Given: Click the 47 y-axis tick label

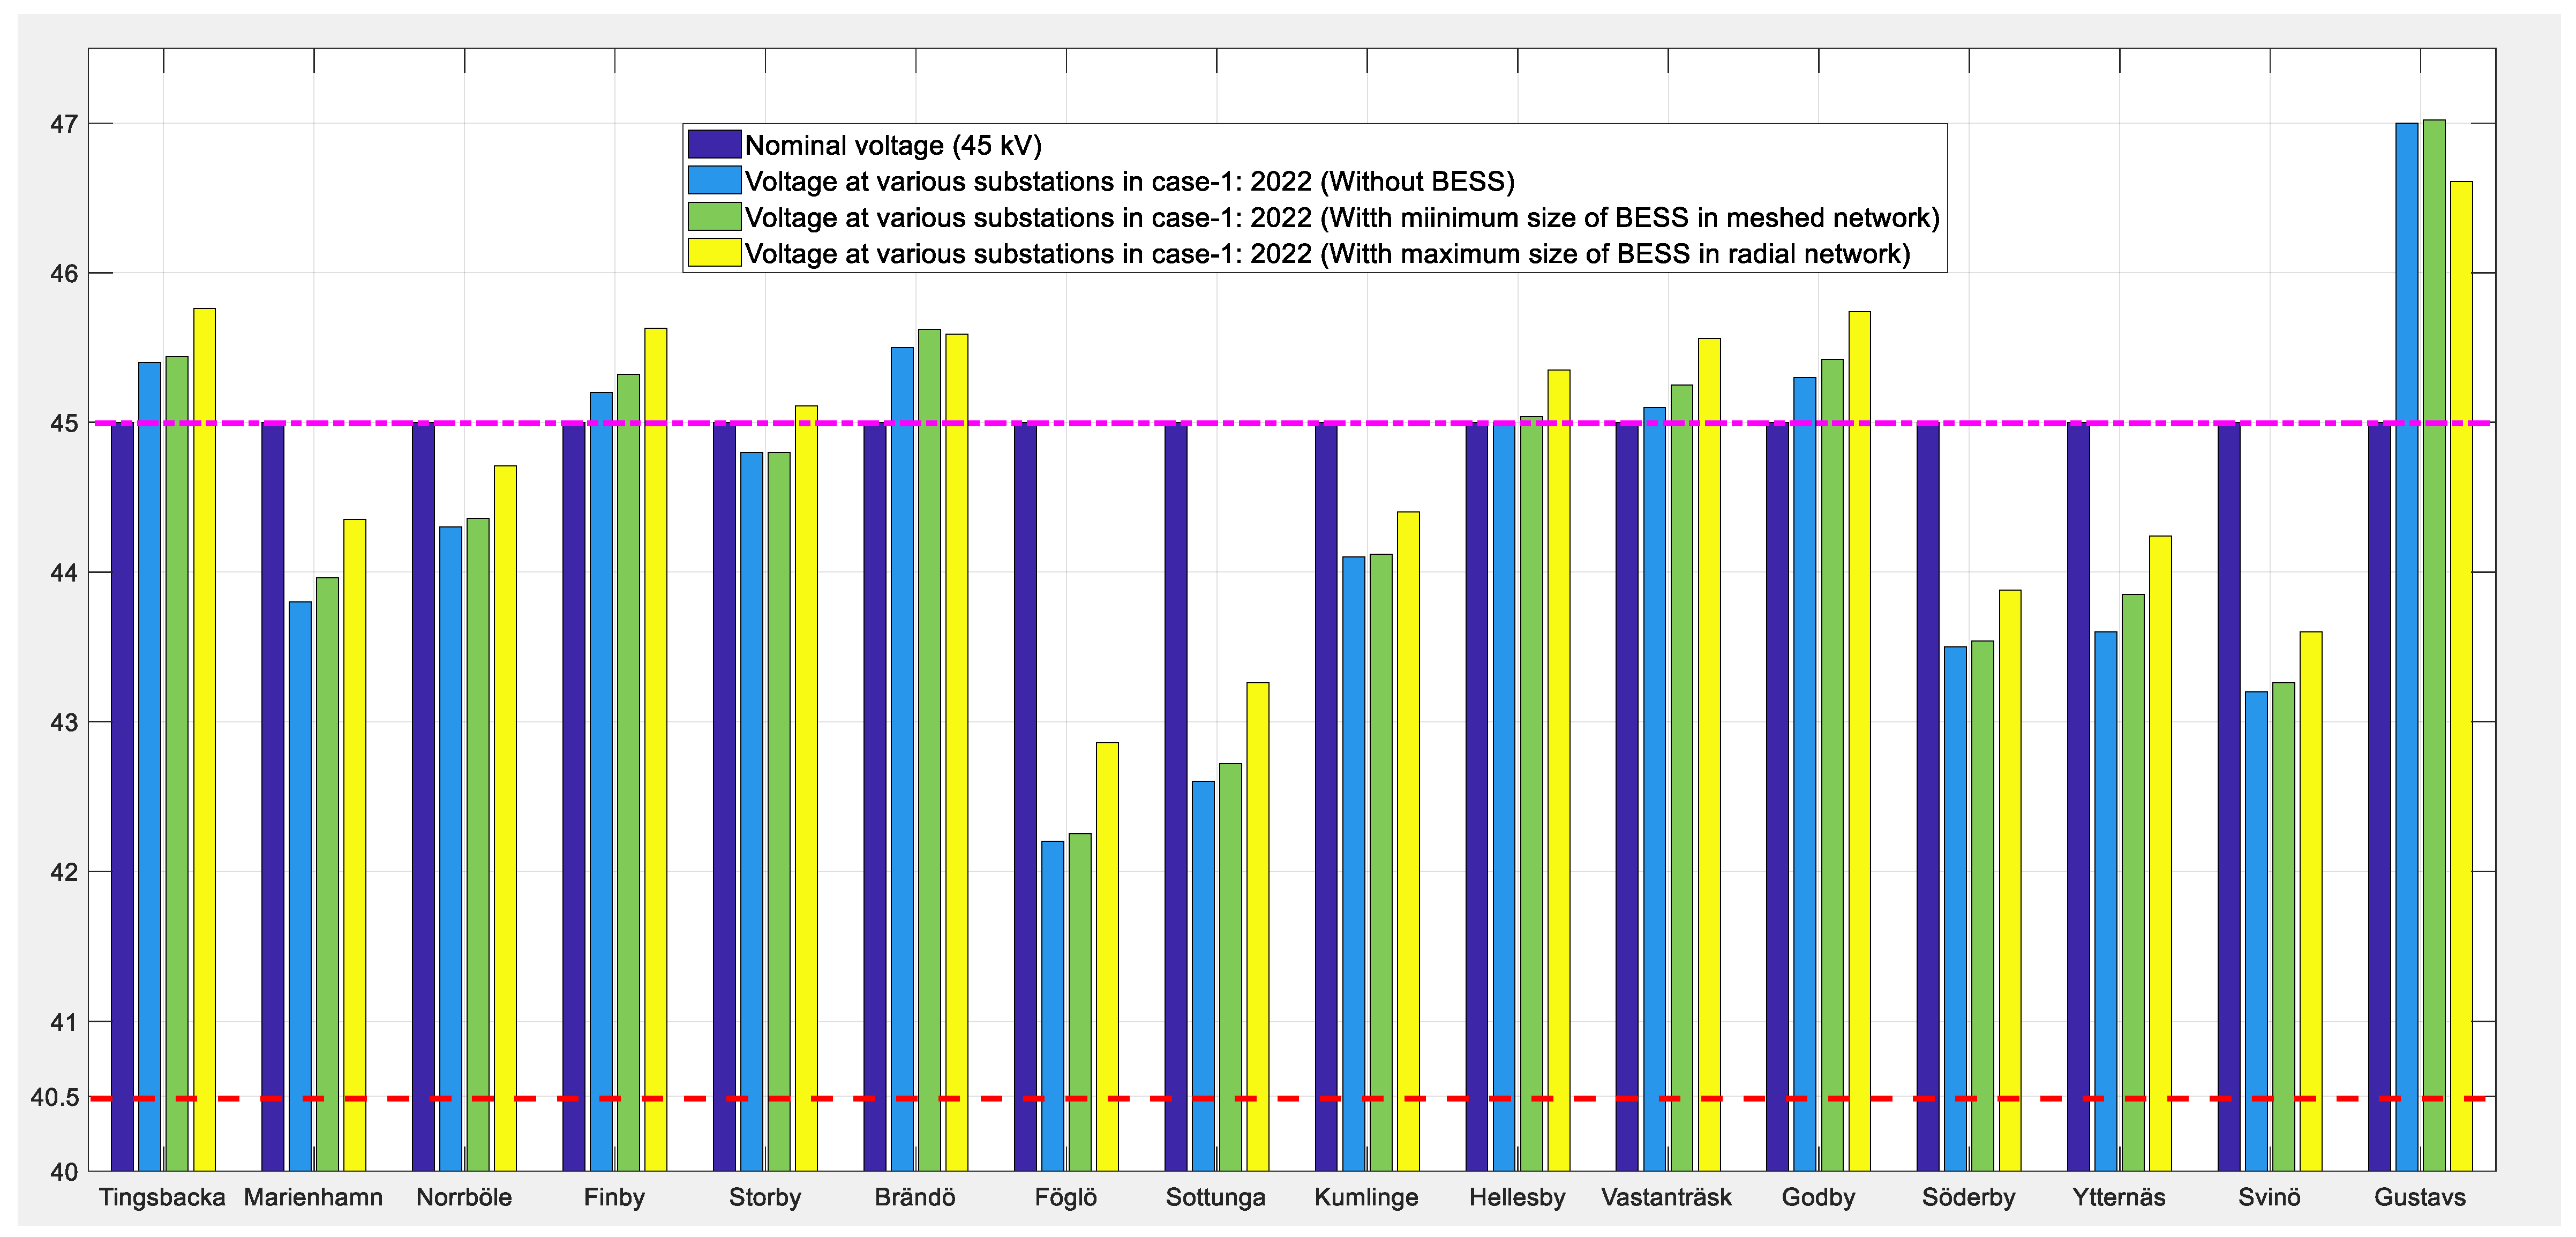Looking at the screenshot, I should tap(64, 124).
